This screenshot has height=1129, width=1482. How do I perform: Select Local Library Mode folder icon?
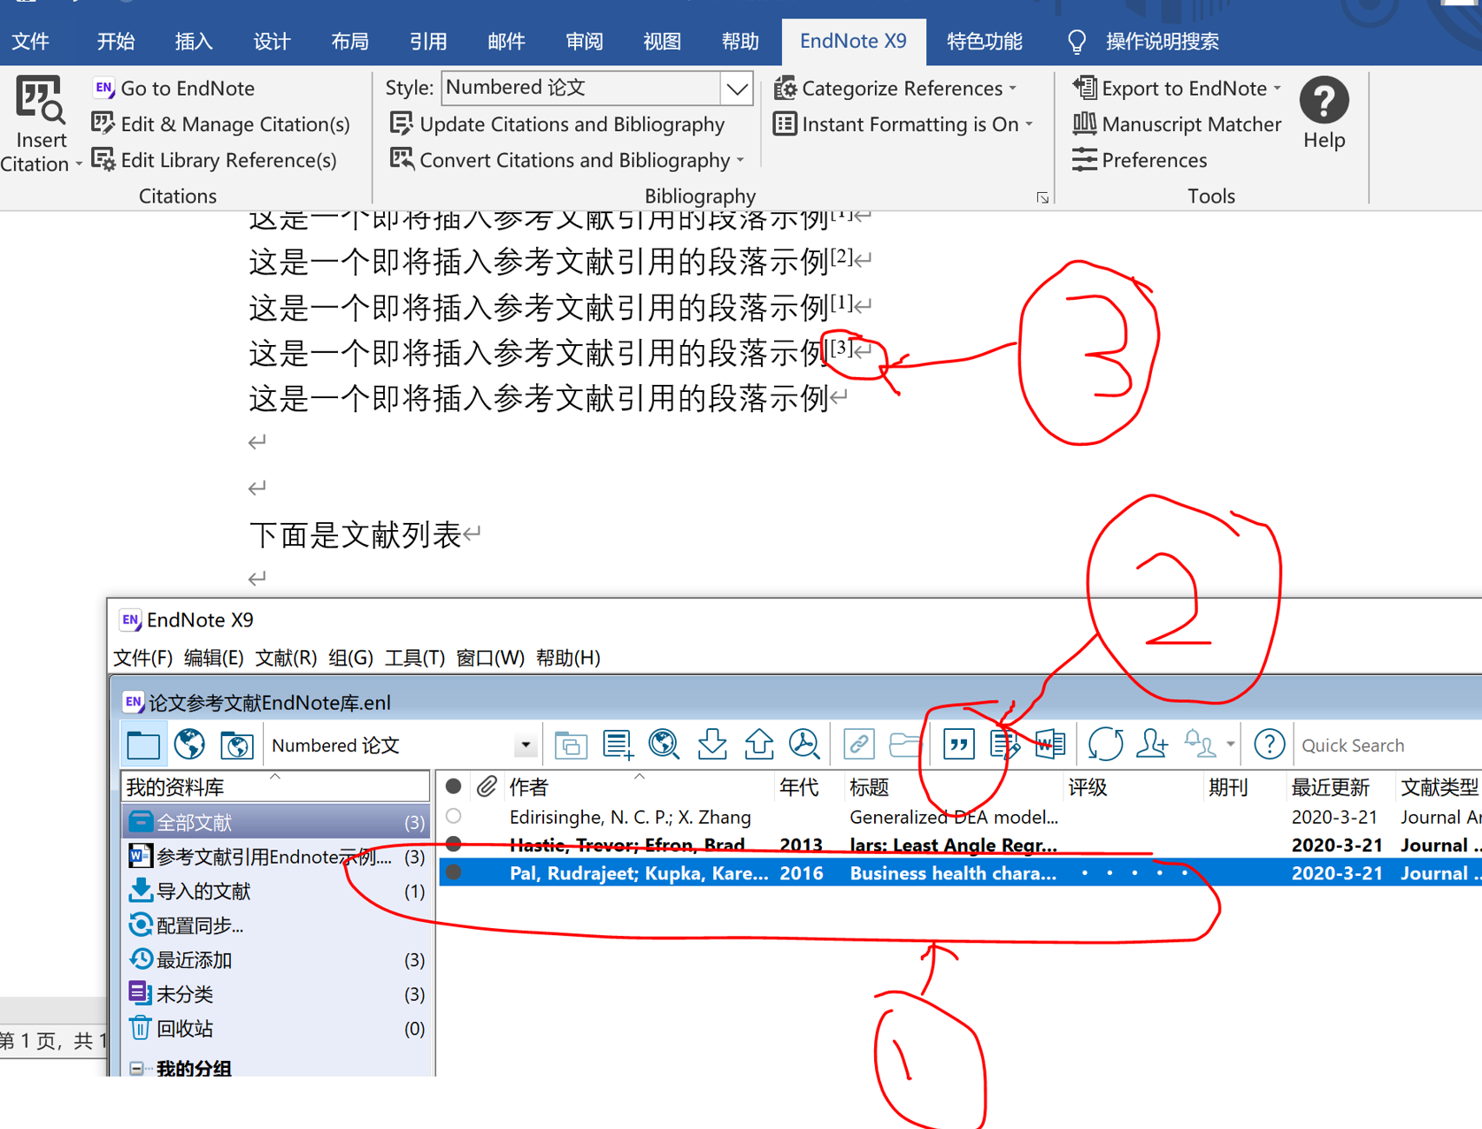tap(143, 745)
